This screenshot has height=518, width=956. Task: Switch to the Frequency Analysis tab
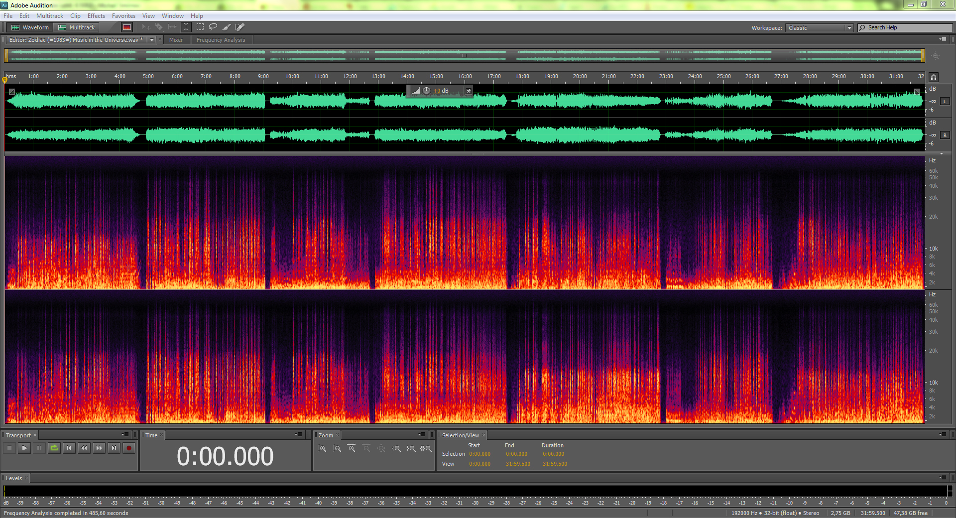(221, 40)
